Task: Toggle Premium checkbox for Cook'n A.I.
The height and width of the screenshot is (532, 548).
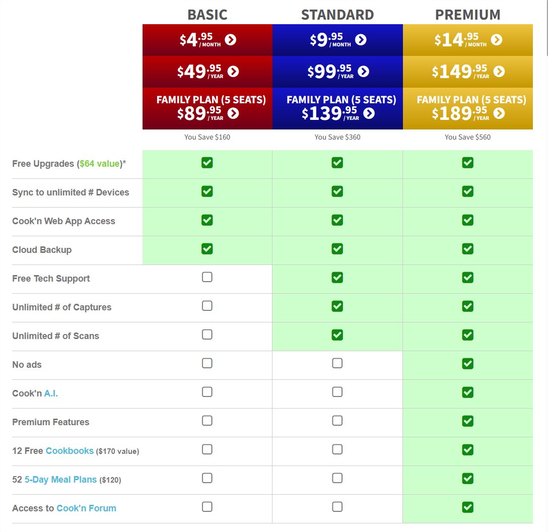Action: (x=468, y=392)
